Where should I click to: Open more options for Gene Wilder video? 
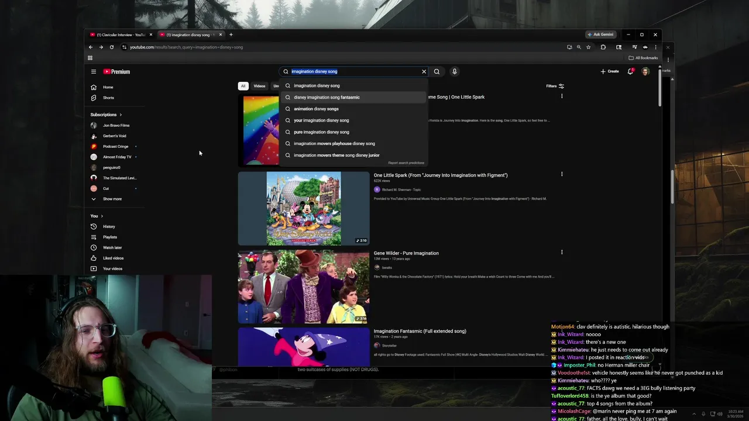[x=562, y=253]
